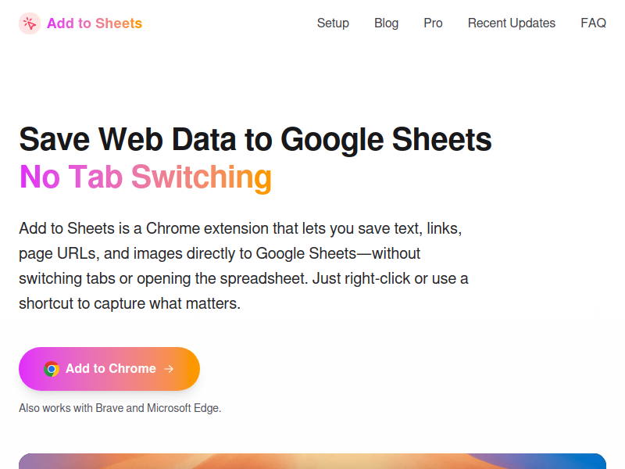Viewport: 625px width, 469px height.
Task: Click the colorful banner image at the bottom
Action: [312, 461]
